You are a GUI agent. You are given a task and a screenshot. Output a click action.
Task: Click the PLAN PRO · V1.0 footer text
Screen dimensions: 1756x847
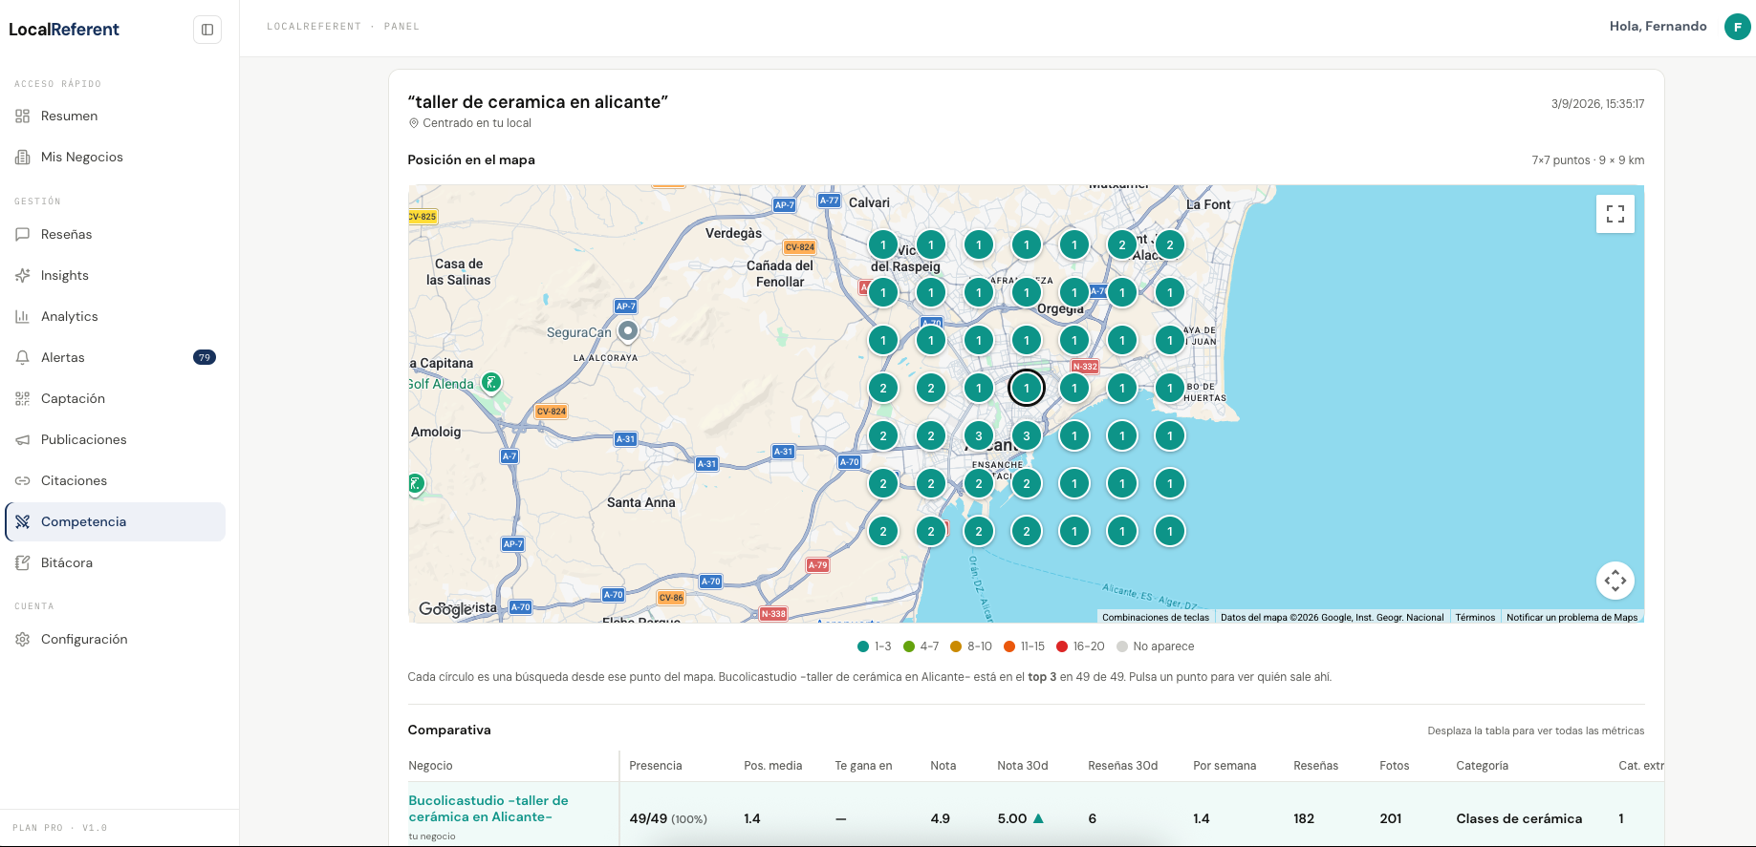pyautogui.click(x=60, y=828)
